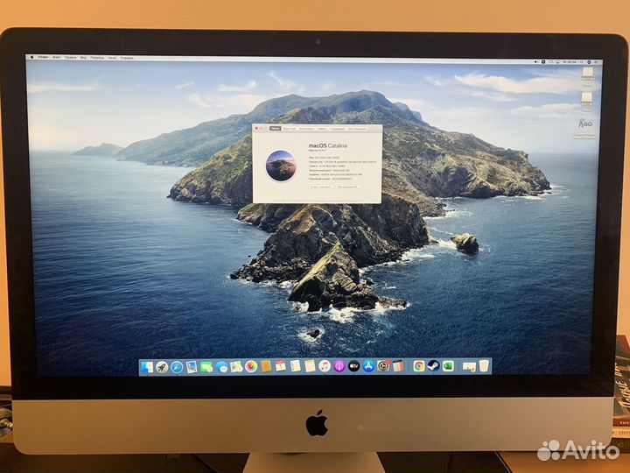Launch Launchpad rocket icon in Dock
The image size is (630, 473).
click(x=162, y=367)
